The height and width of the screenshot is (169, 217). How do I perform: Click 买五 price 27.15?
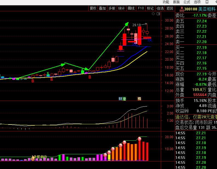[201, 69]
